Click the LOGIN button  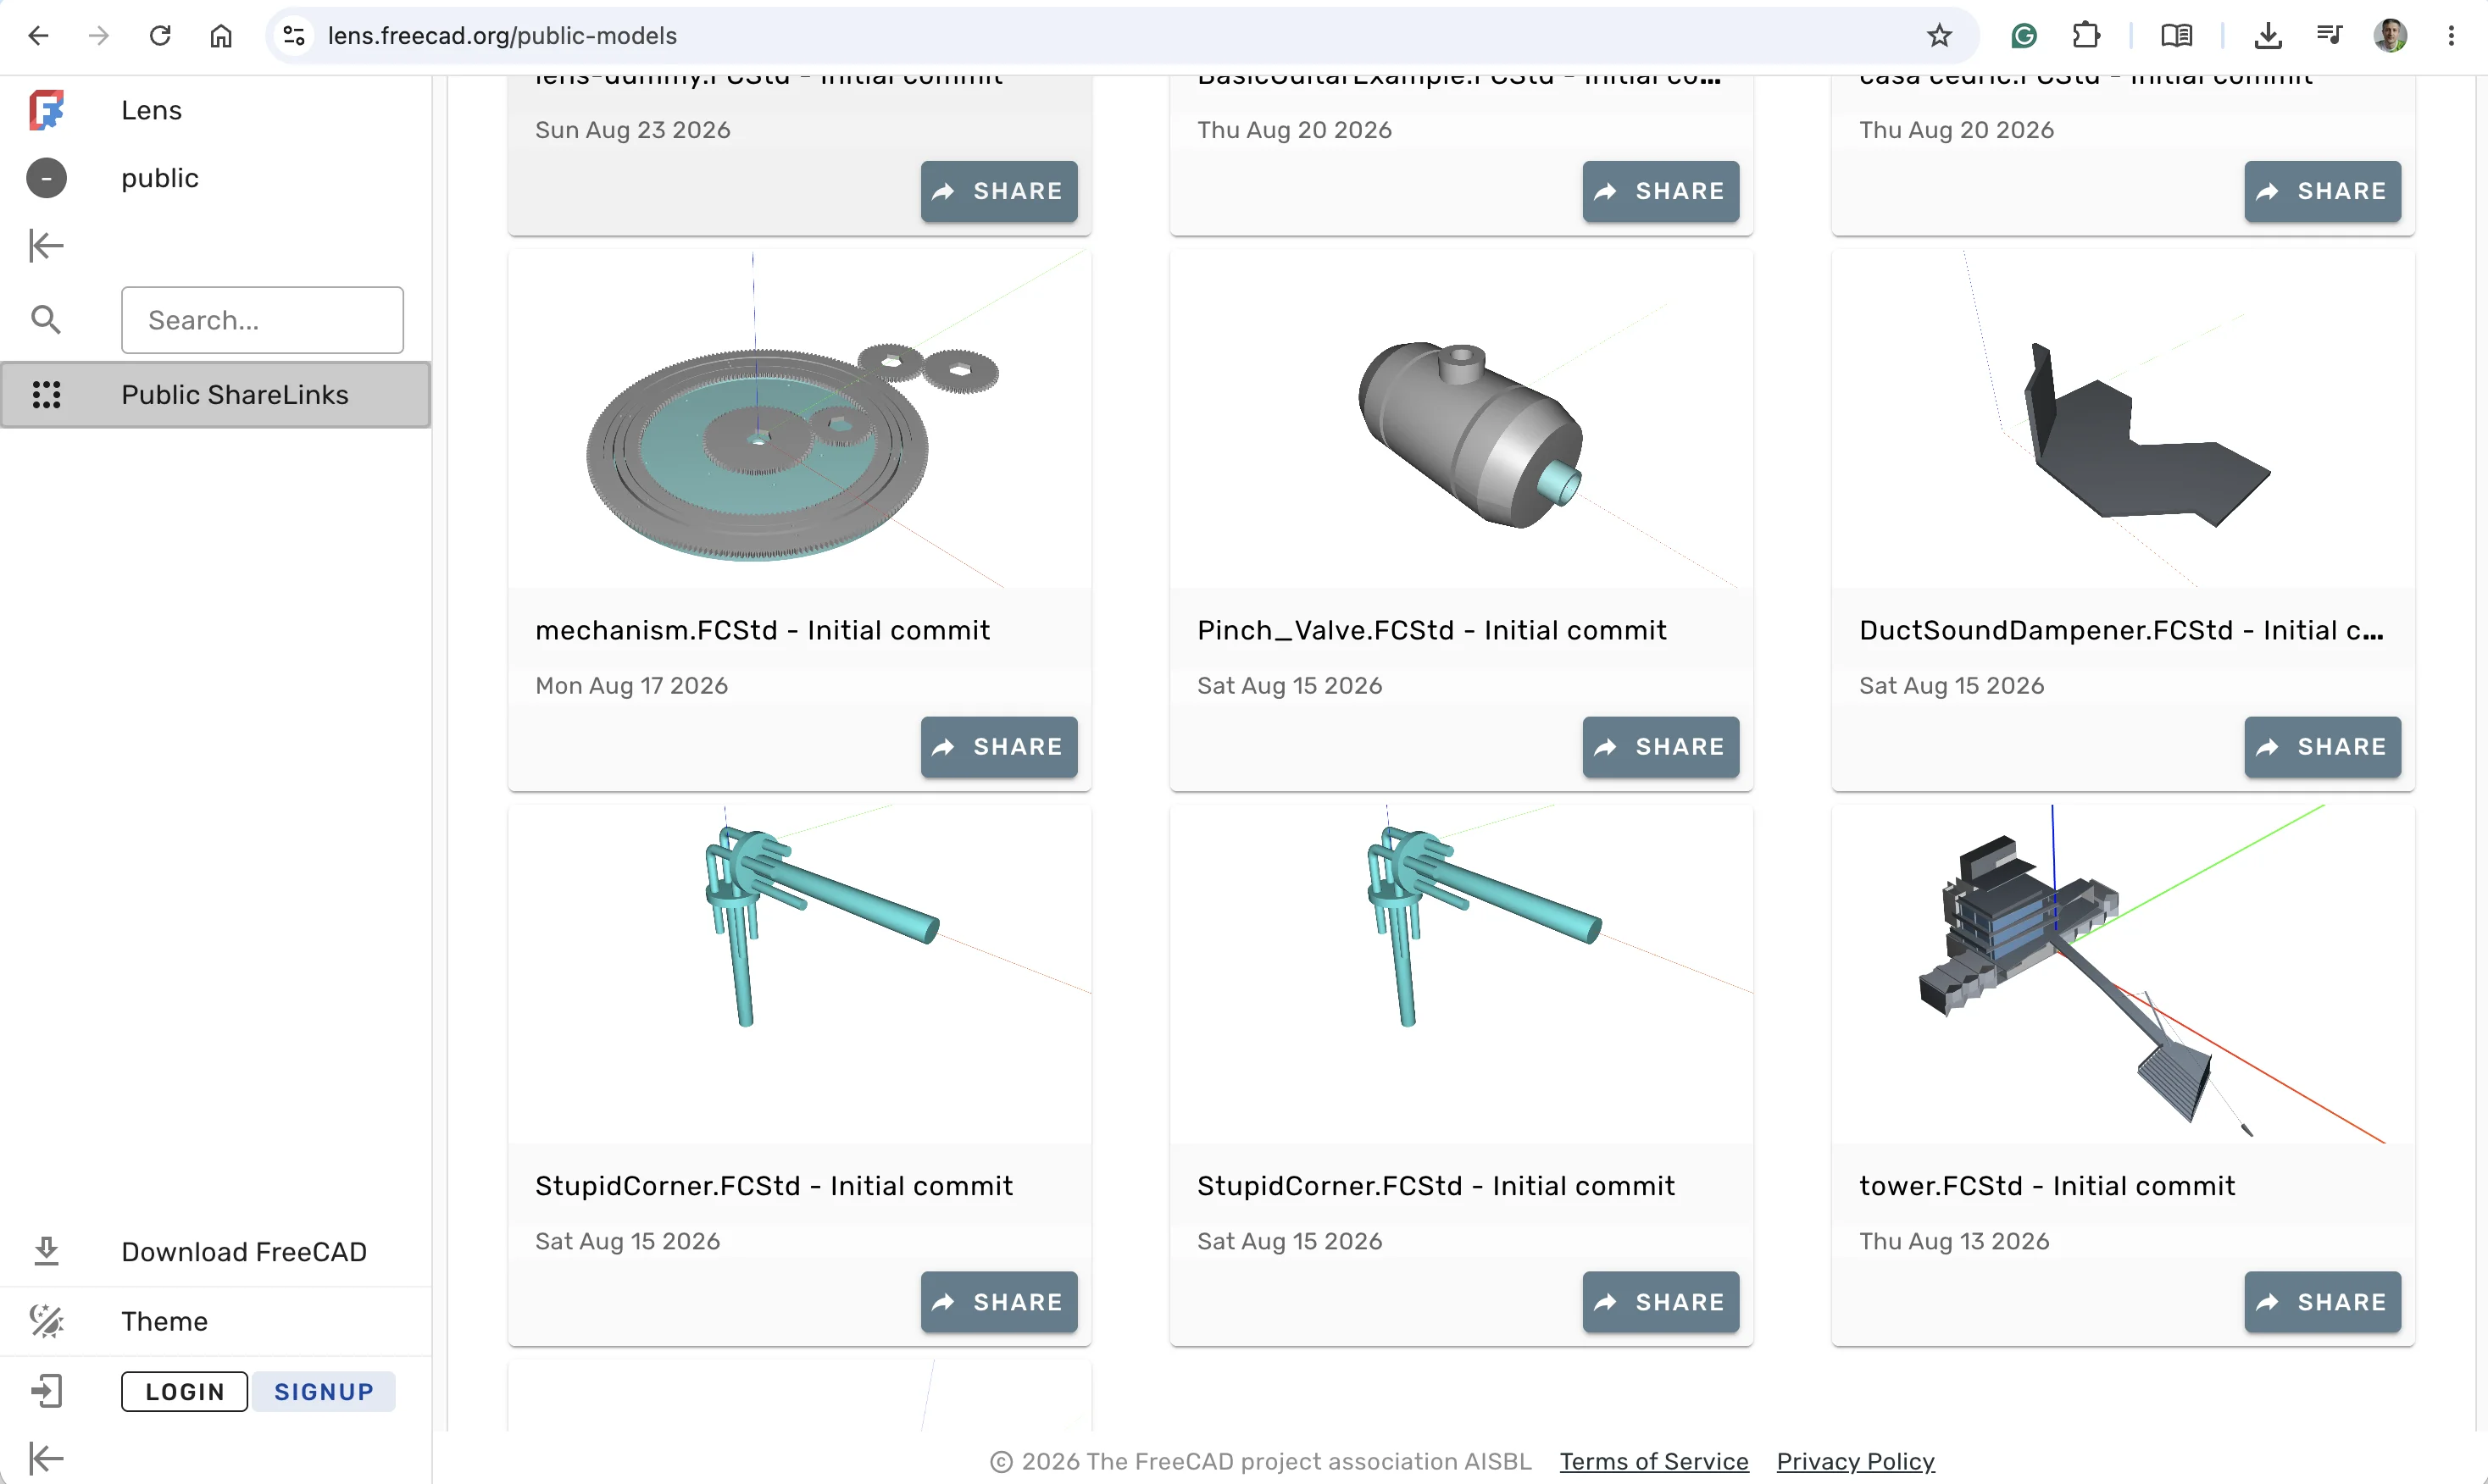tap(184, 1391)
